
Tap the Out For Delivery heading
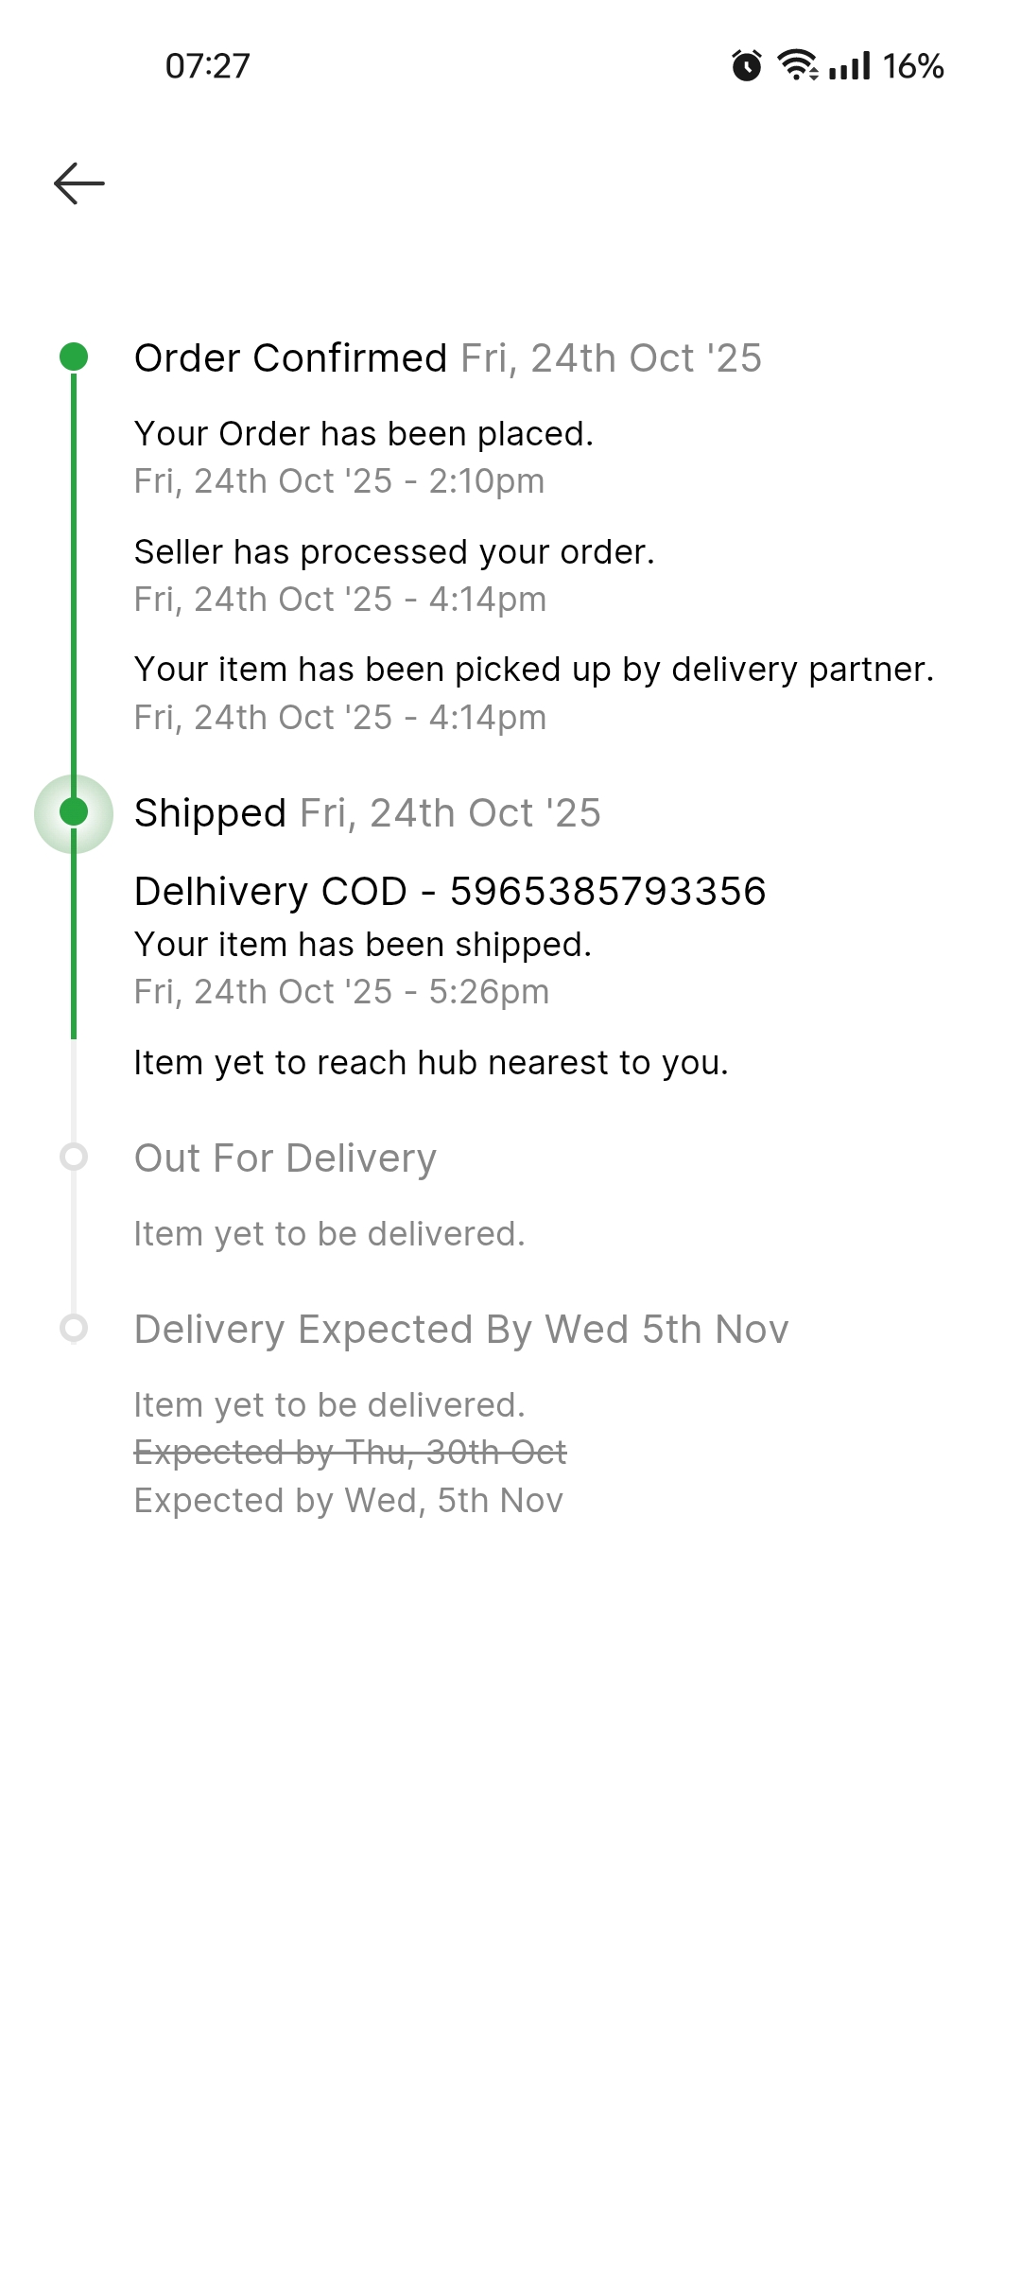click(x=286, y=1158)
